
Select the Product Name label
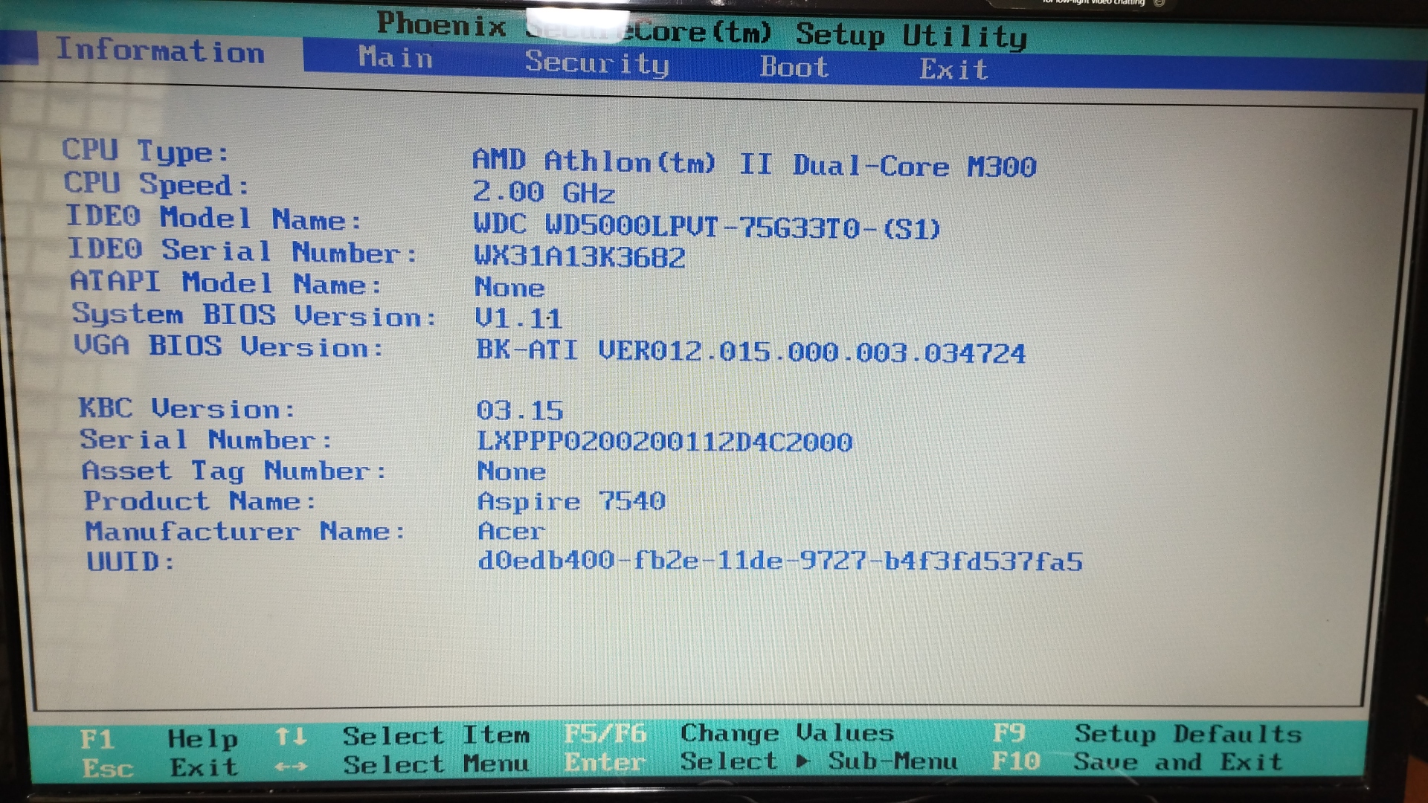[200, 501]
